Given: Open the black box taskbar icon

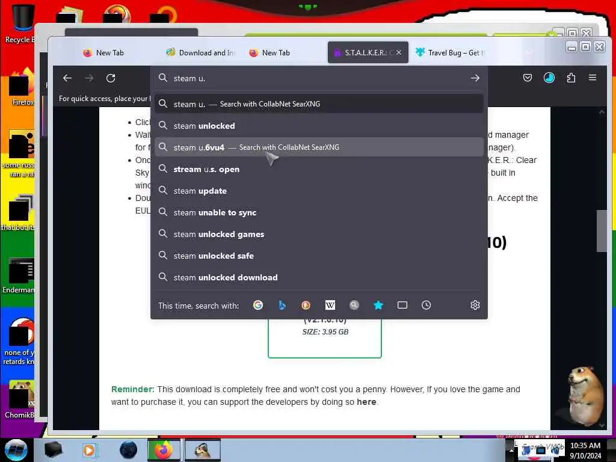Looking at the screenshot, I should [x=53, y=450].
